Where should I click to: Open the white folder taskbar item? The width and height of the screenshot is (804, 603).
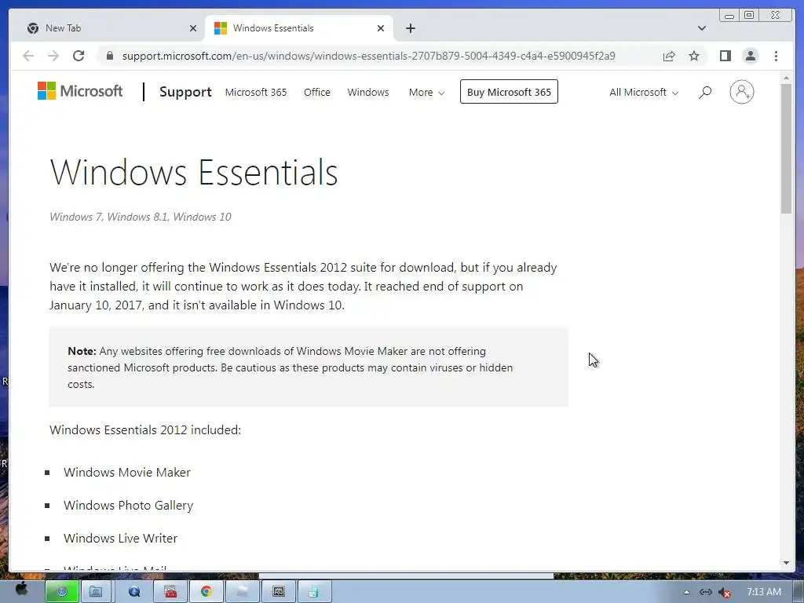coord(242,592)
